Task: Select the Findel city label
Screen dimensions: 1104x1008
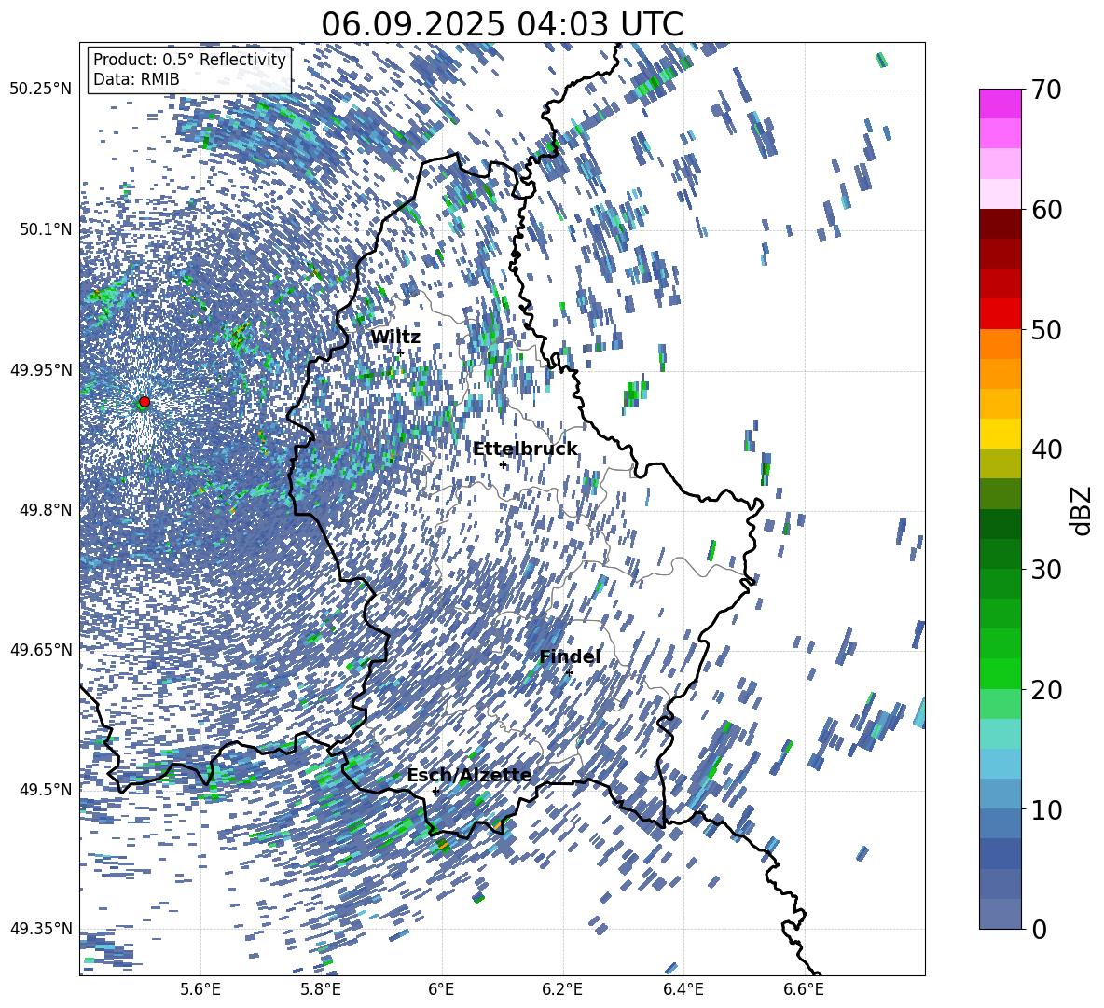Action: coord(570,656)
